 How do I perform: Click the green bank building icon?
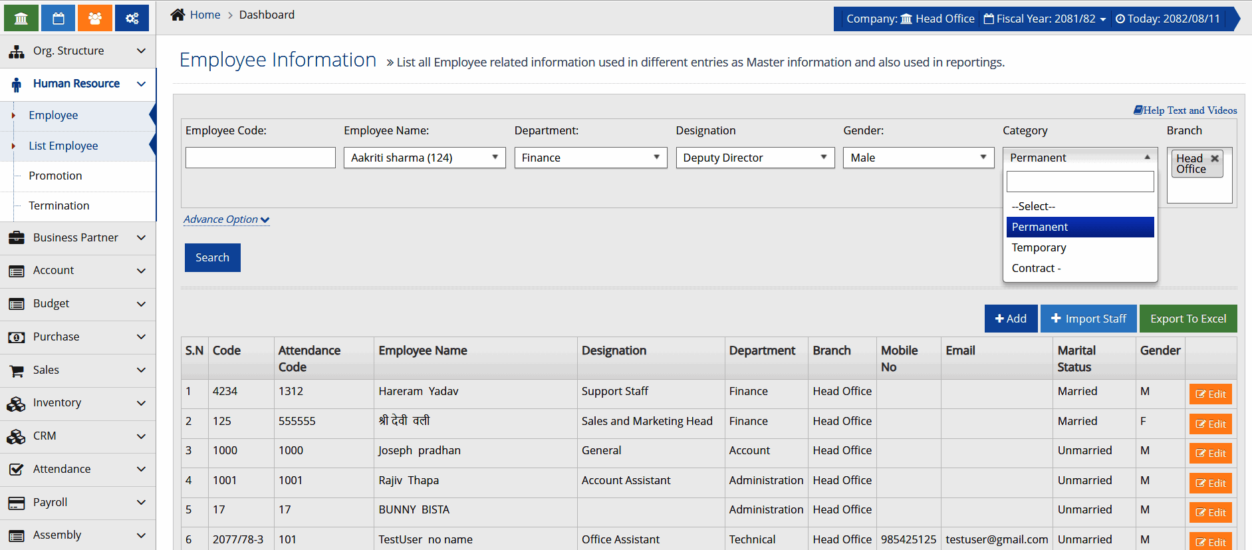click(x=21, y=18)
